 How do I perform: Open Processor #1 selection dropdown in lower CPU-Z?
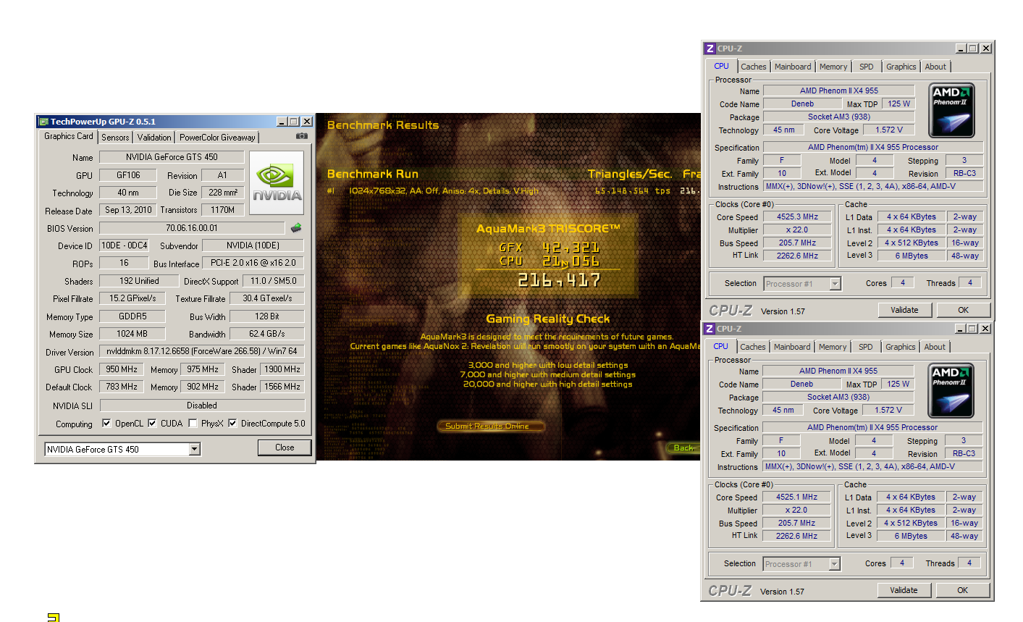(x=834, y=564)
